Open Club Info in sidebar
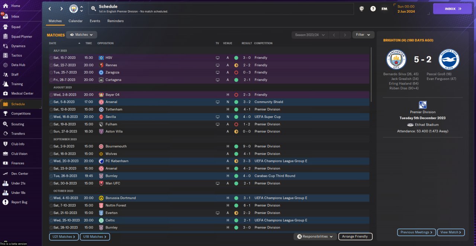Screen dimensions: 476x246 click(17, 144)
